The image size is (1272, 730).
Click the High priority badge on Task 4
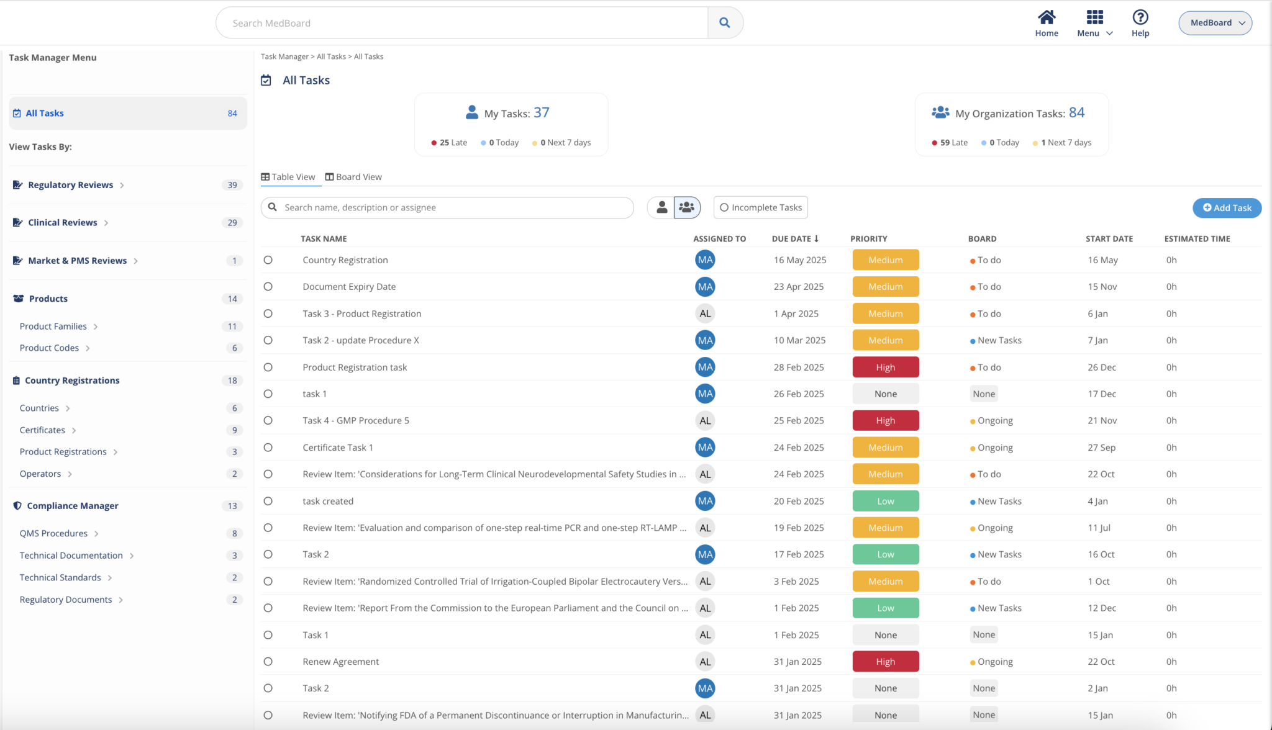click(885, 420)
